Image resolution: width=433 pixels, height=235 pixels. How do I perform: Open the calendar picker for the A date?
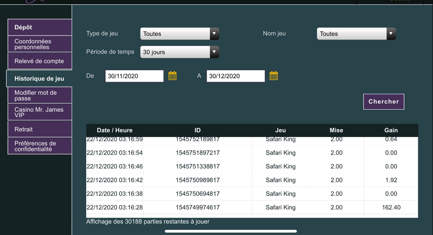click(273, 76)
